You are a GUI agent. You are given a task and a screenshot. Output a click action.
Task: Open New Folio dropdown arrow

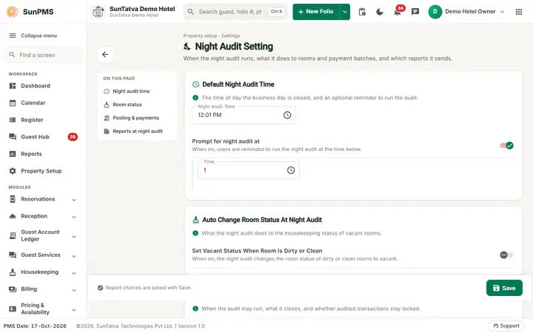point(345,12)
